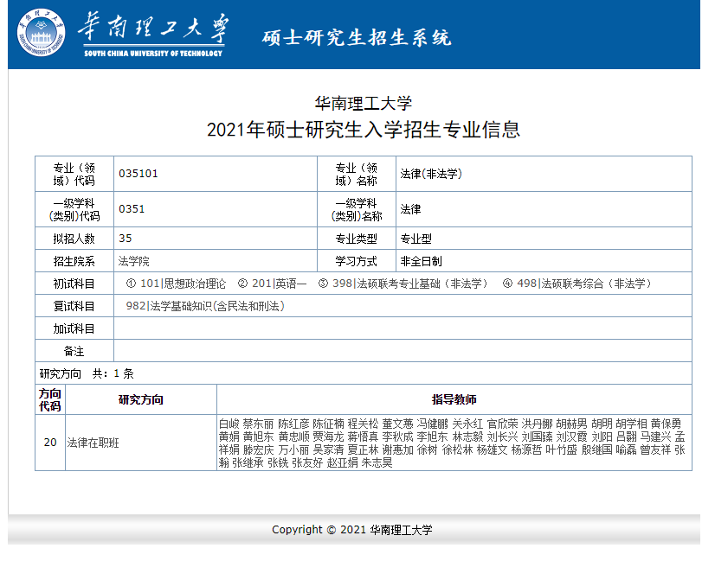This screenshot has height=561, width=715.
Task: Click the 招生院系 label cell
Action: pyautogui.click(x=74, y=261)
